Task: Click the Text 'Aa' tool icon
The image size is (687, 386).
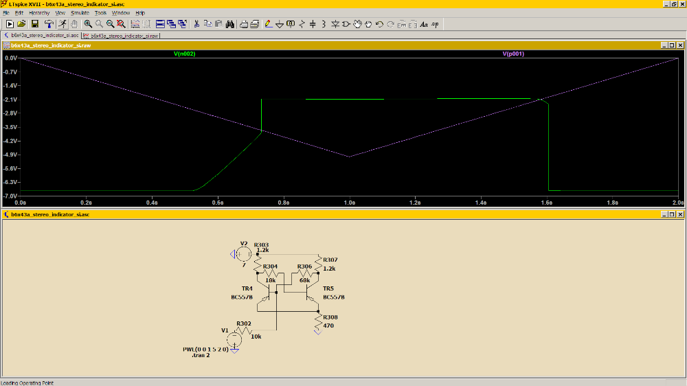Action: [x=424, y=24]
